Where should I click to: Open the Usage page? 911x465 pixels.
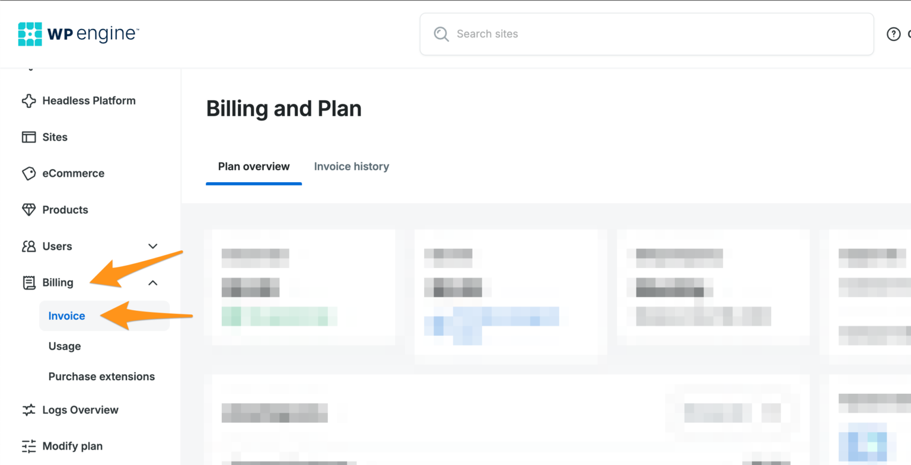[x=65, y=346]
